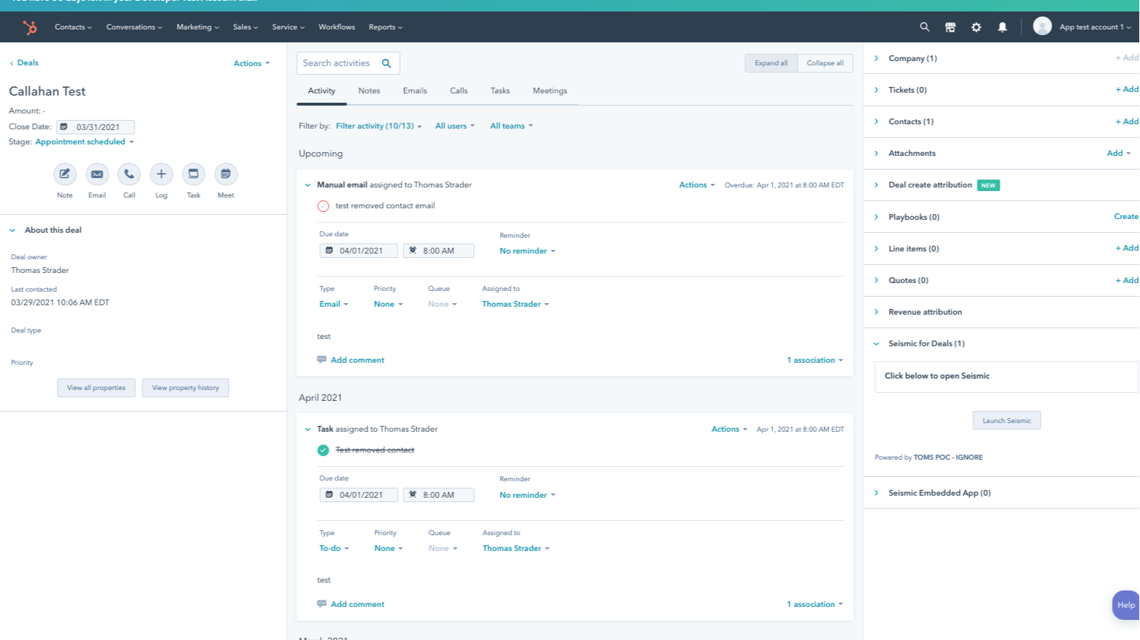Click the Launch Seismic button
This screenshot has height=640, width=1140.
pyautogui.click(x=1006, y=421)
